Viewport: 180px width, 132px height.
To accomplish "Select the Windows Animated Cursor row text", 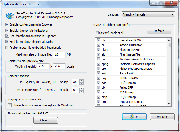I will click(x=137, y=59).
